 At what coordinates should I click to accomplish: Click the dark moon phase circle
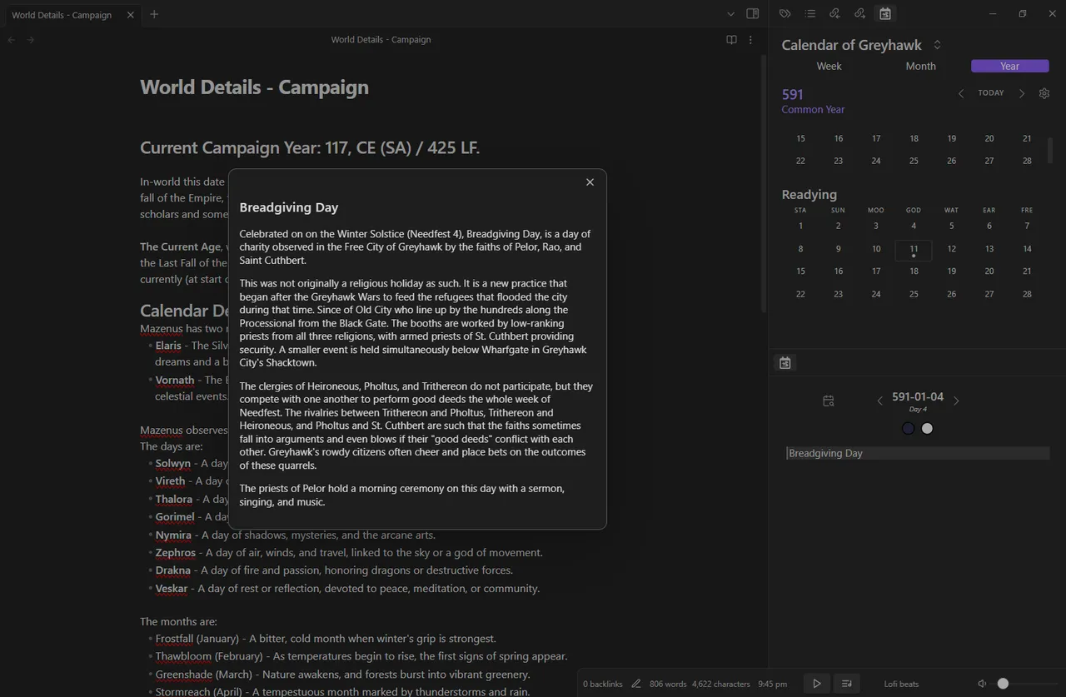click(908, 428)
